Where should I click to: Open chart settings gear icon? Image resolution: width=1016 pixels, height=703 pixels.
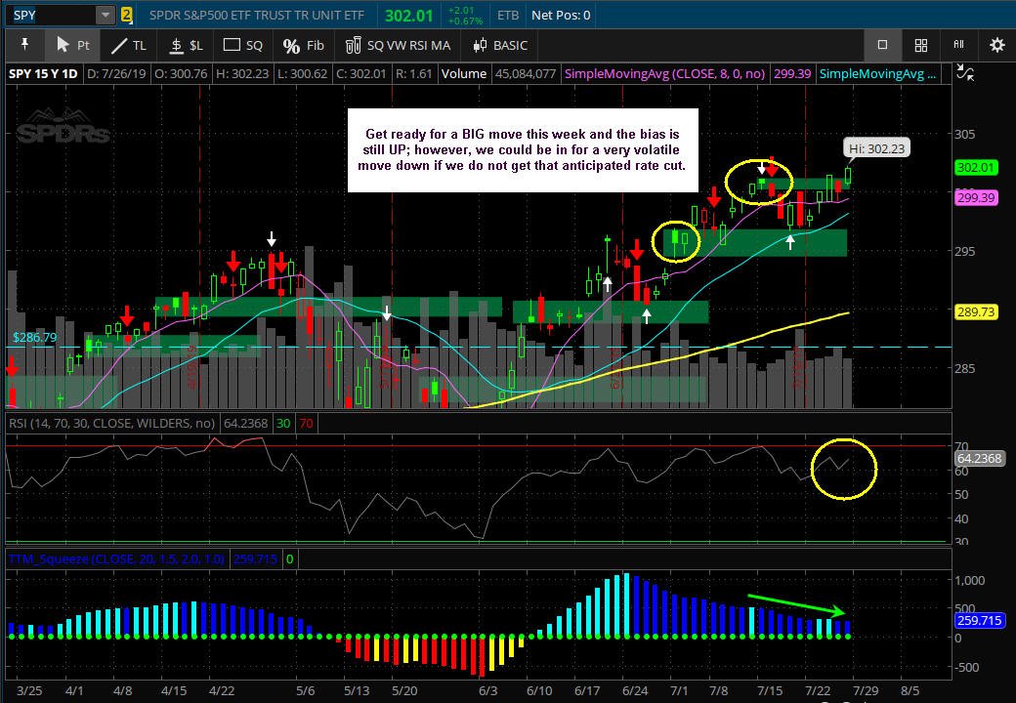coord(996,45)
